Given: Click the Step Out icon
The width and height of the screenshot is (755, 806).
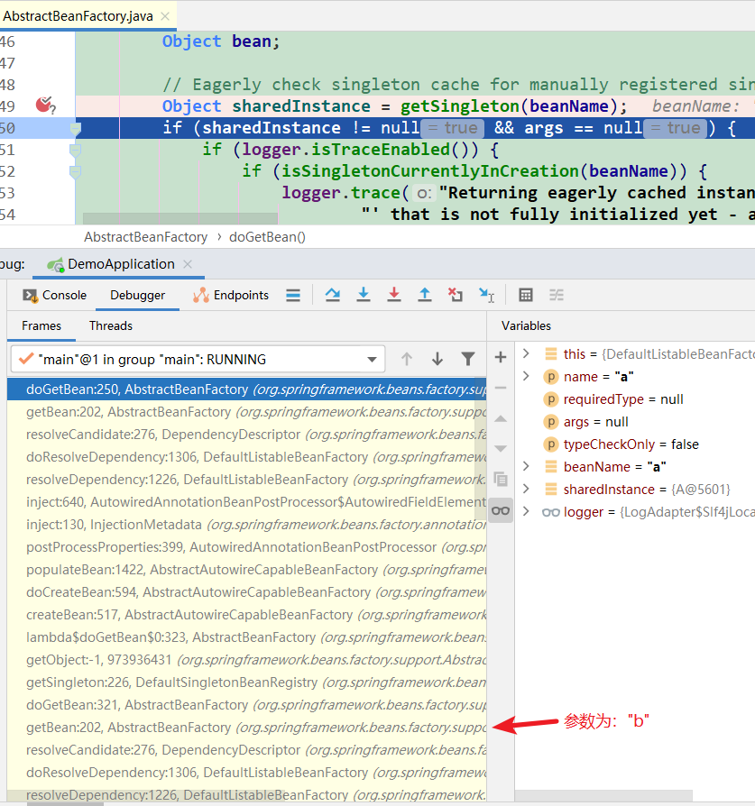Looking at the screenshot, I should point(425,295).
